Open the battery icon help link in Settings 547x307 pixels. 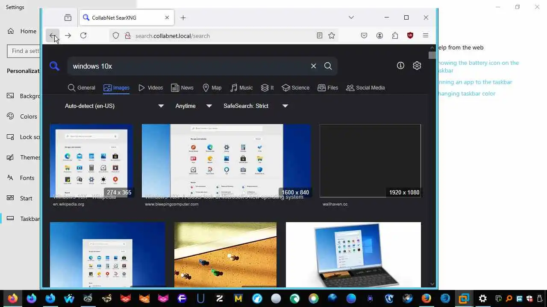point(478,67)
